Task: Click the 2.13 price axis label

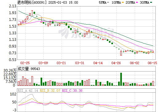Action: tap(13, 6)
